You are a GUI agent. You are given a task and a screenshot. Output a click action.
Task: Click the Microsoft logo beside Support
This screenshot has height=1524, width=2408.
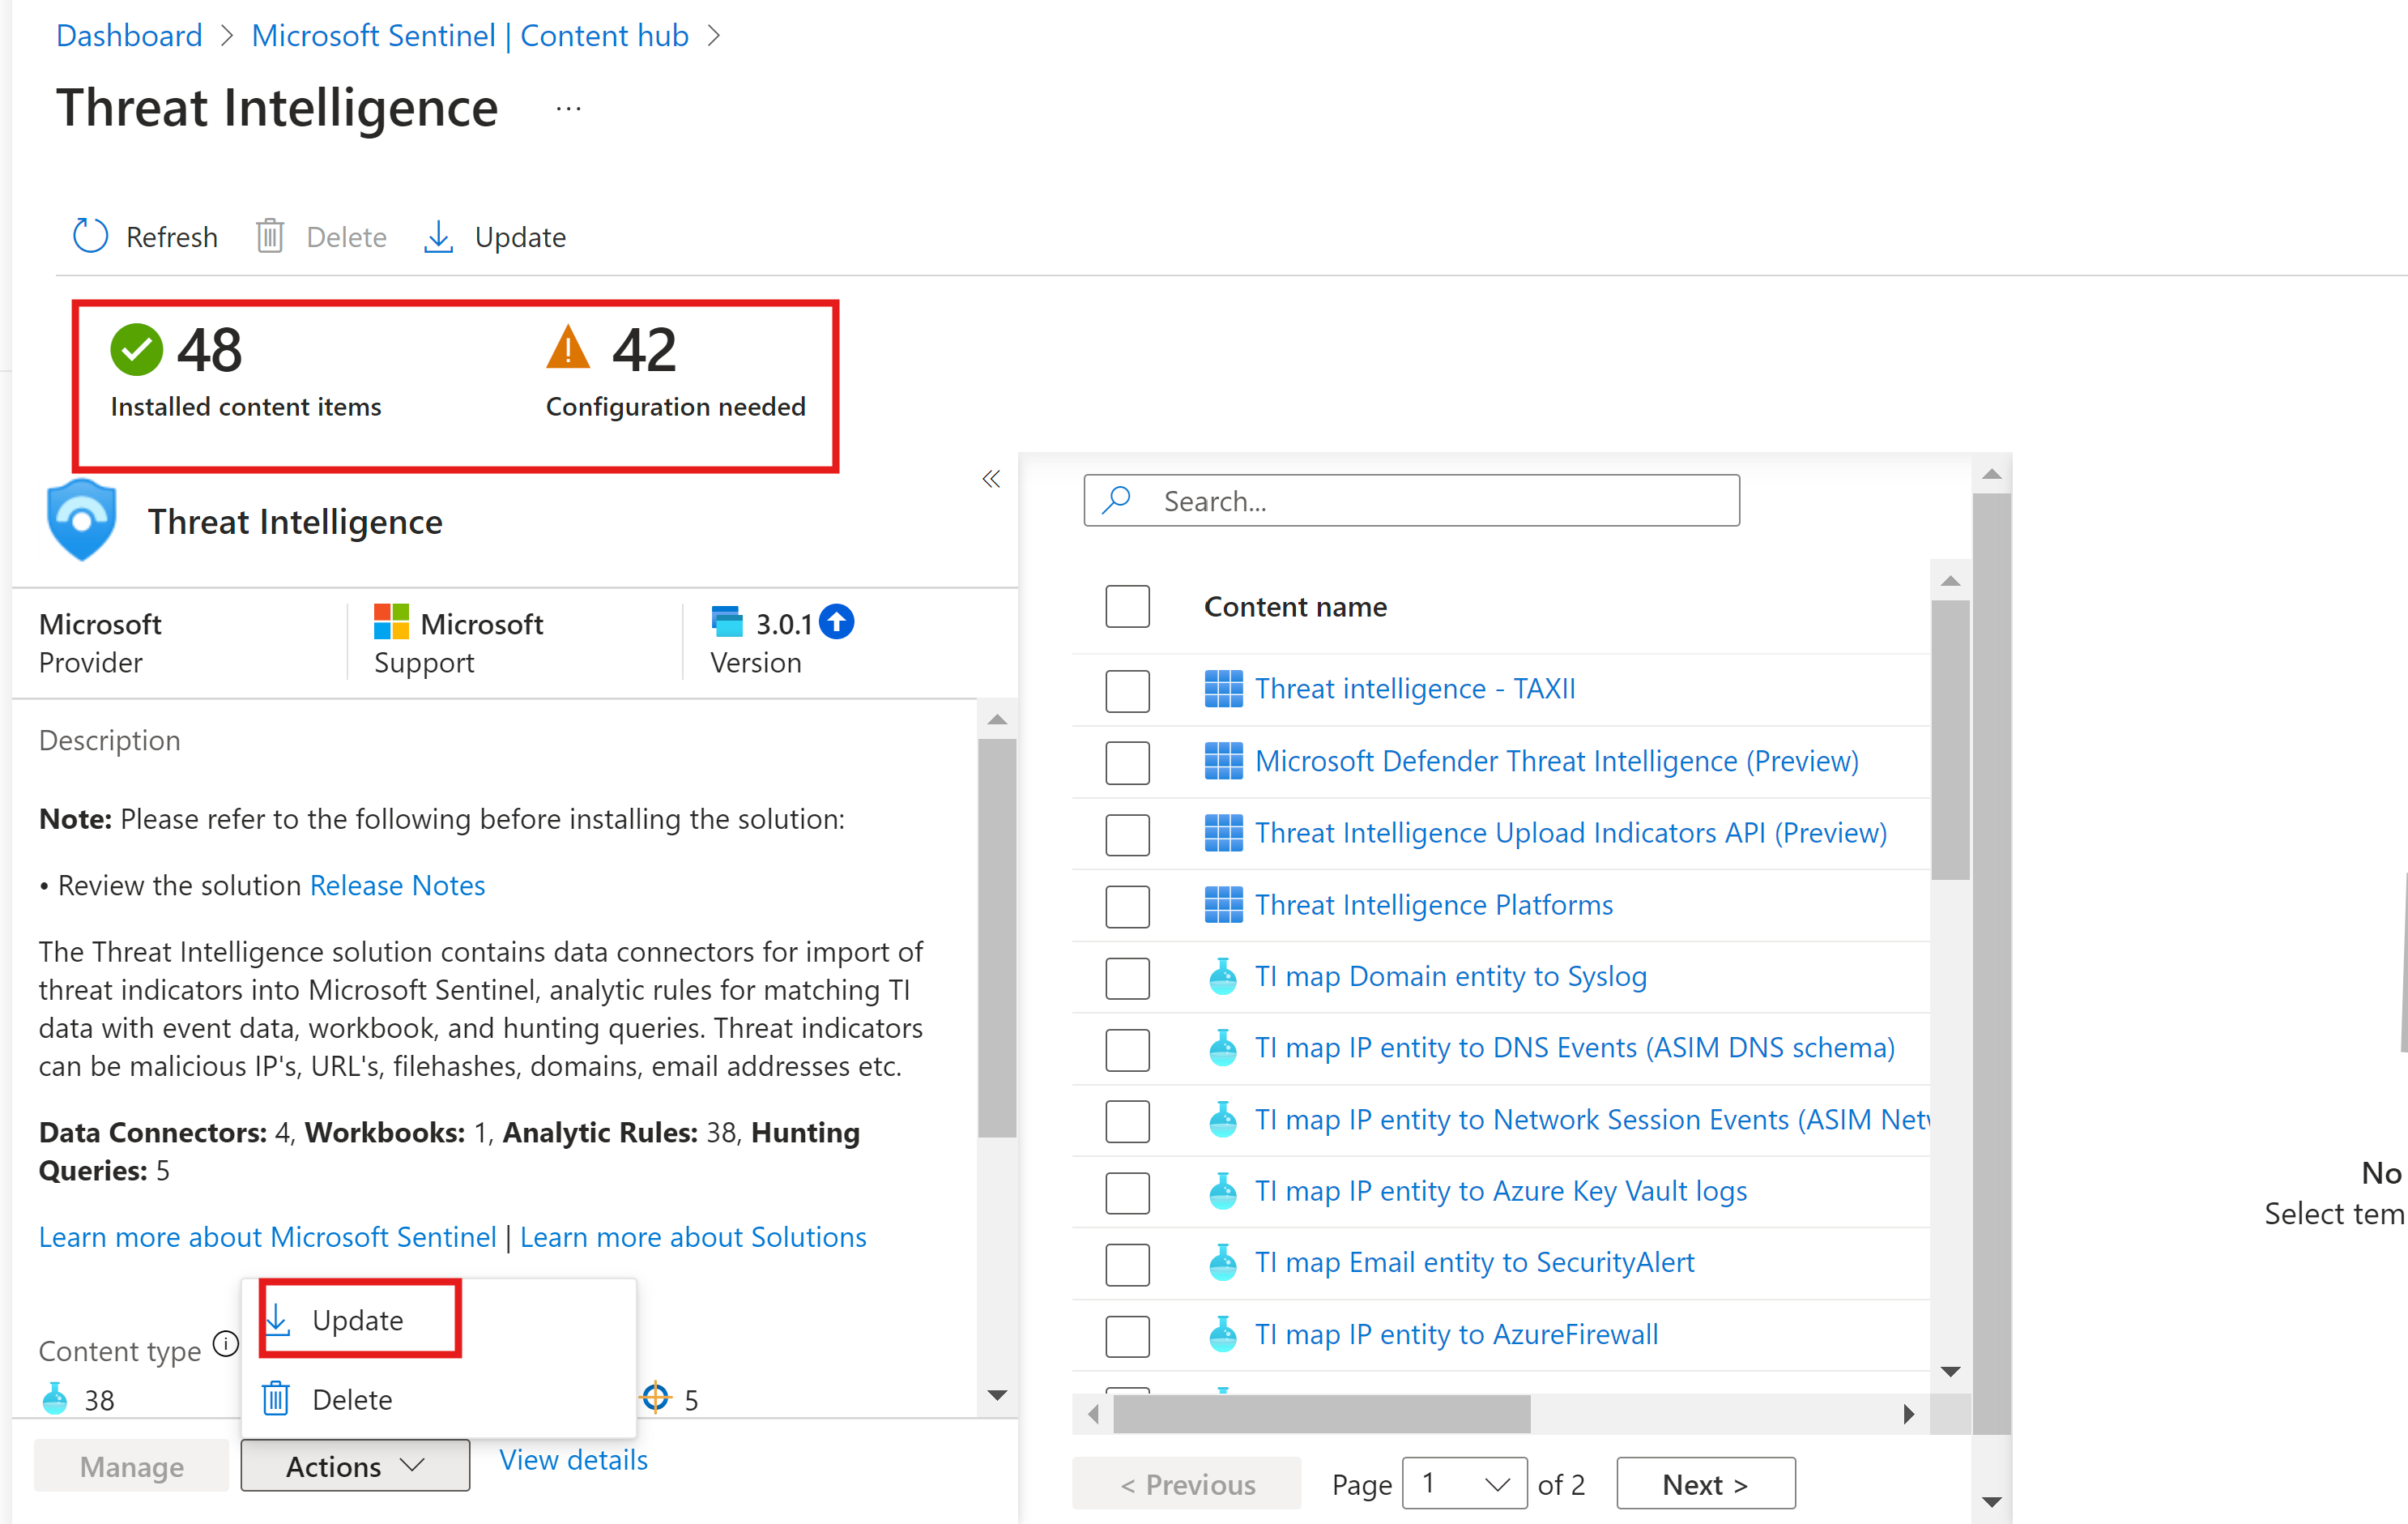tap(391, 622)
